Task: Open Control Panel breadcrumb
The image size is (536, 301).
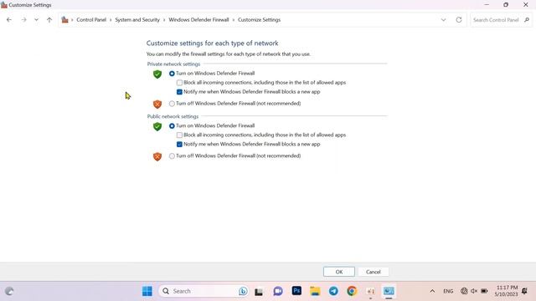Action: pos(91,20)
